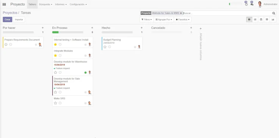Open the Favoritos dropdown
Image resolution: width=279 pixels, height=138 pixels.
pos(183,20)
